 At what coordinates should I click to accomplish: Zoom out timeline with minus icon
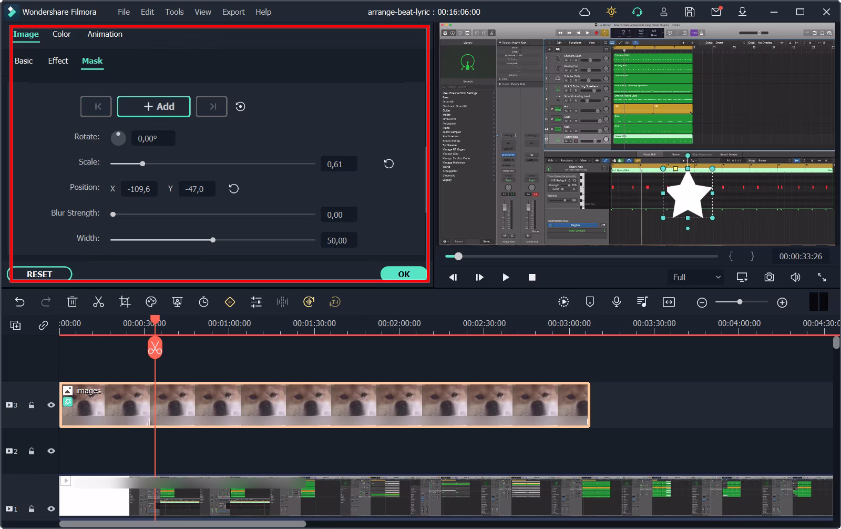[x=702, y=302]
